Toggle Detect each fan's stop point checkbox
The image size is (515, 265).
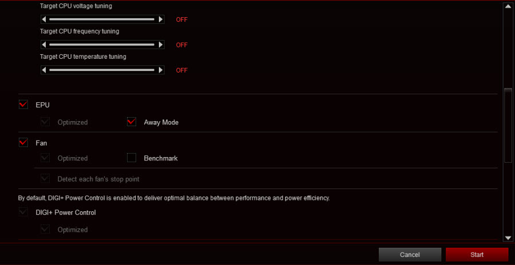coord(45,179)
